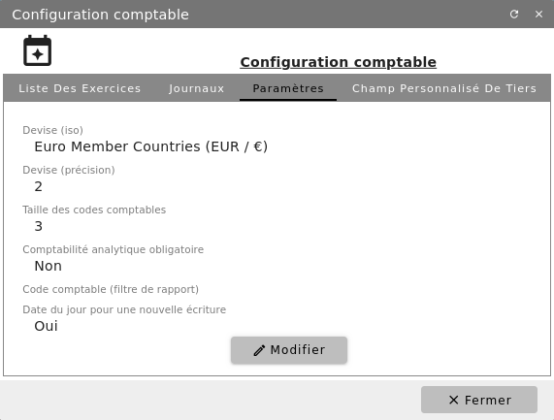
Task: Click the Devise (iso) field label
Action: pos(52,130)
